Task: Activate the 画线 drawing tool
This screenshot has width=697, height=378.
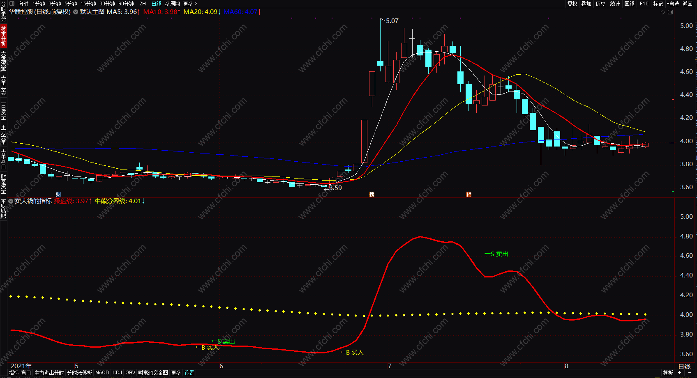Action: 629,4
